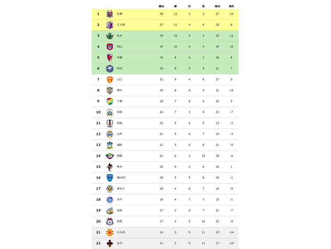Click the C大阪 team emblem
331x249 pixels.
pos(110,25)
